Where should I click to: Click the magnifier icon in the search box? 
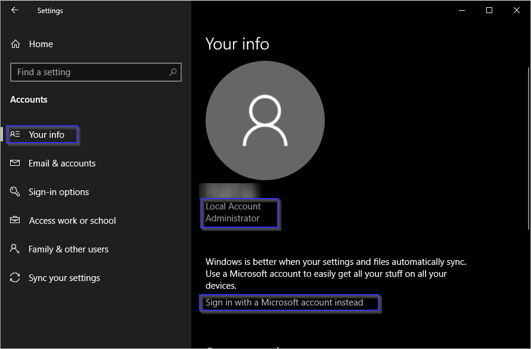(173, 72)
